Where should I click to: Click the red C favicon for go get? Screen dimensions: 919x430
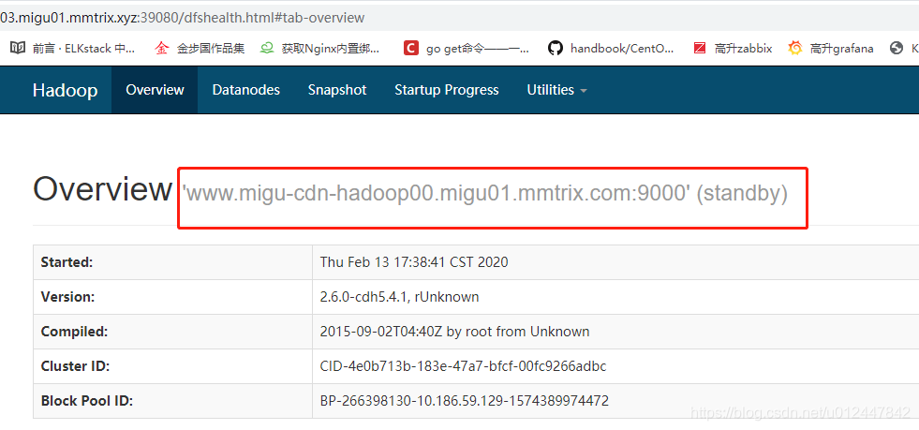click(x=411, y=48)
